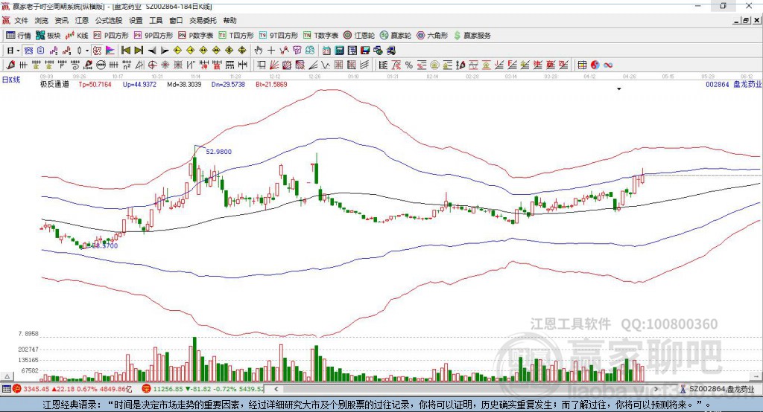Click the save diskette icon
The width and height of the screenshot is (763, 412).
pos(365,51)
